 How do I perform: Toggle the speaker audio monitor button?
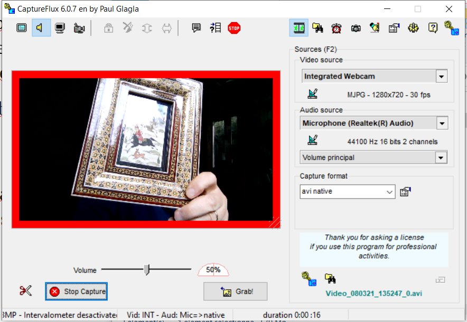41,28
